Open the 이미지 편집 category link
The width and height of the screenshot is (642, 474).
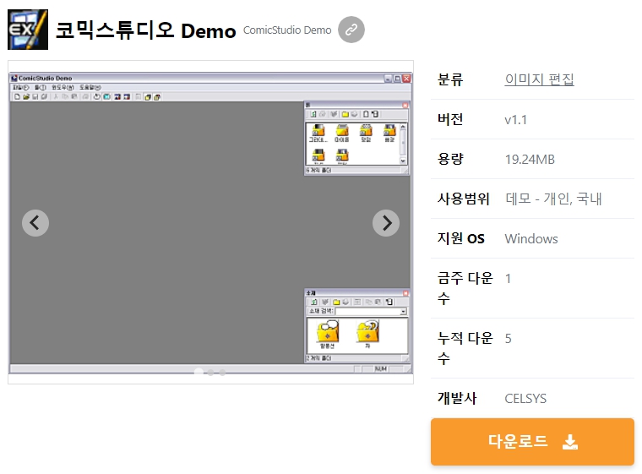pos(539,79)
